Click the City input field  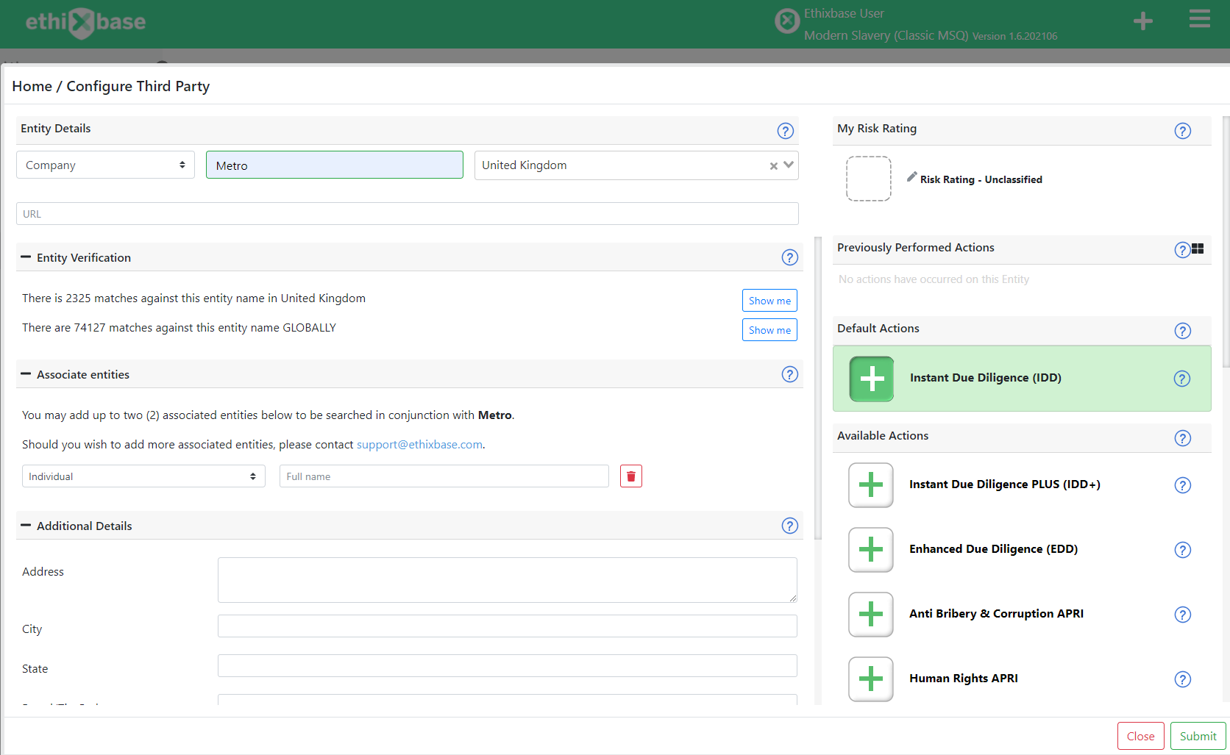[x=508, y=626]
